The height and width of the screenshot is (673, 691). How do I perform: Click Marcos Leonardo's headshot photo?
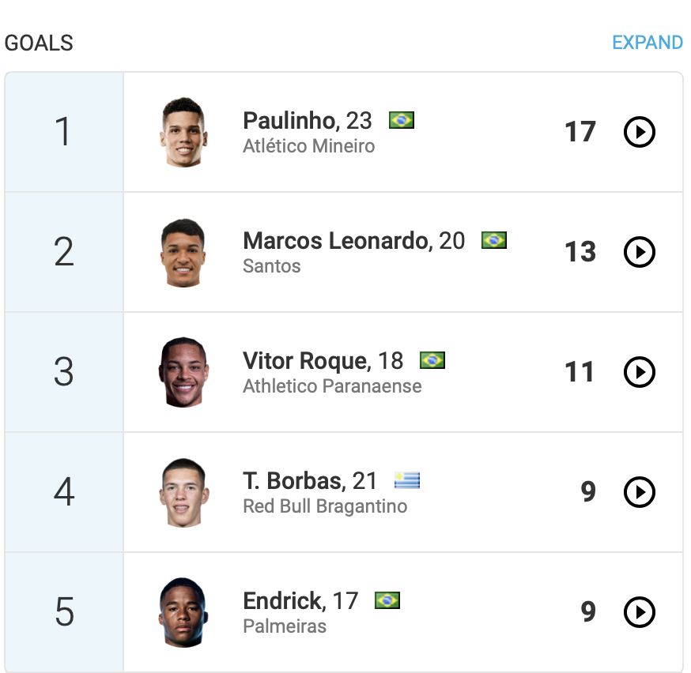183,252
